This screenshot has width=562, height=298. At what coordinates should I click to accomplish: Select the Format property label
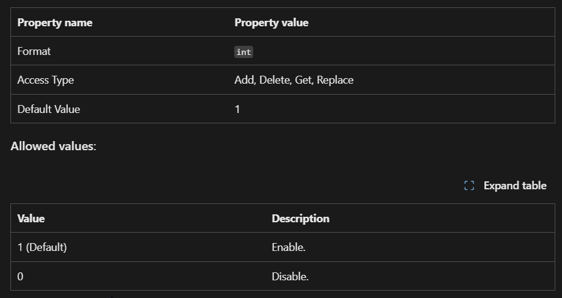[34, 51]
